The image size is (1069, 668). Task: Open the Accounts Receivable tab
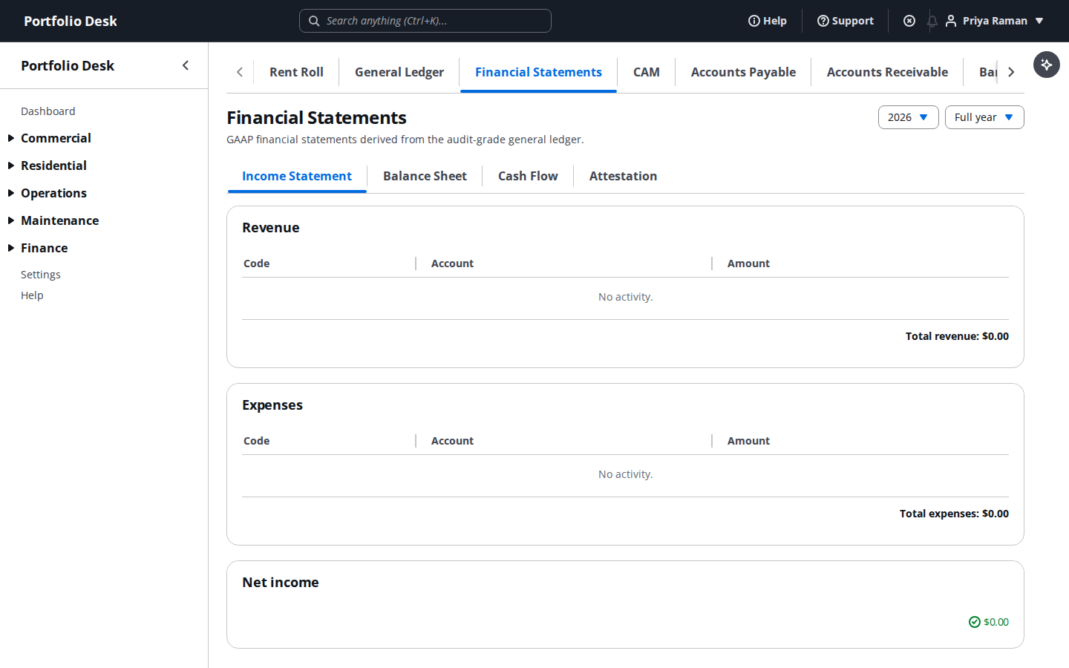coord(887,72)
